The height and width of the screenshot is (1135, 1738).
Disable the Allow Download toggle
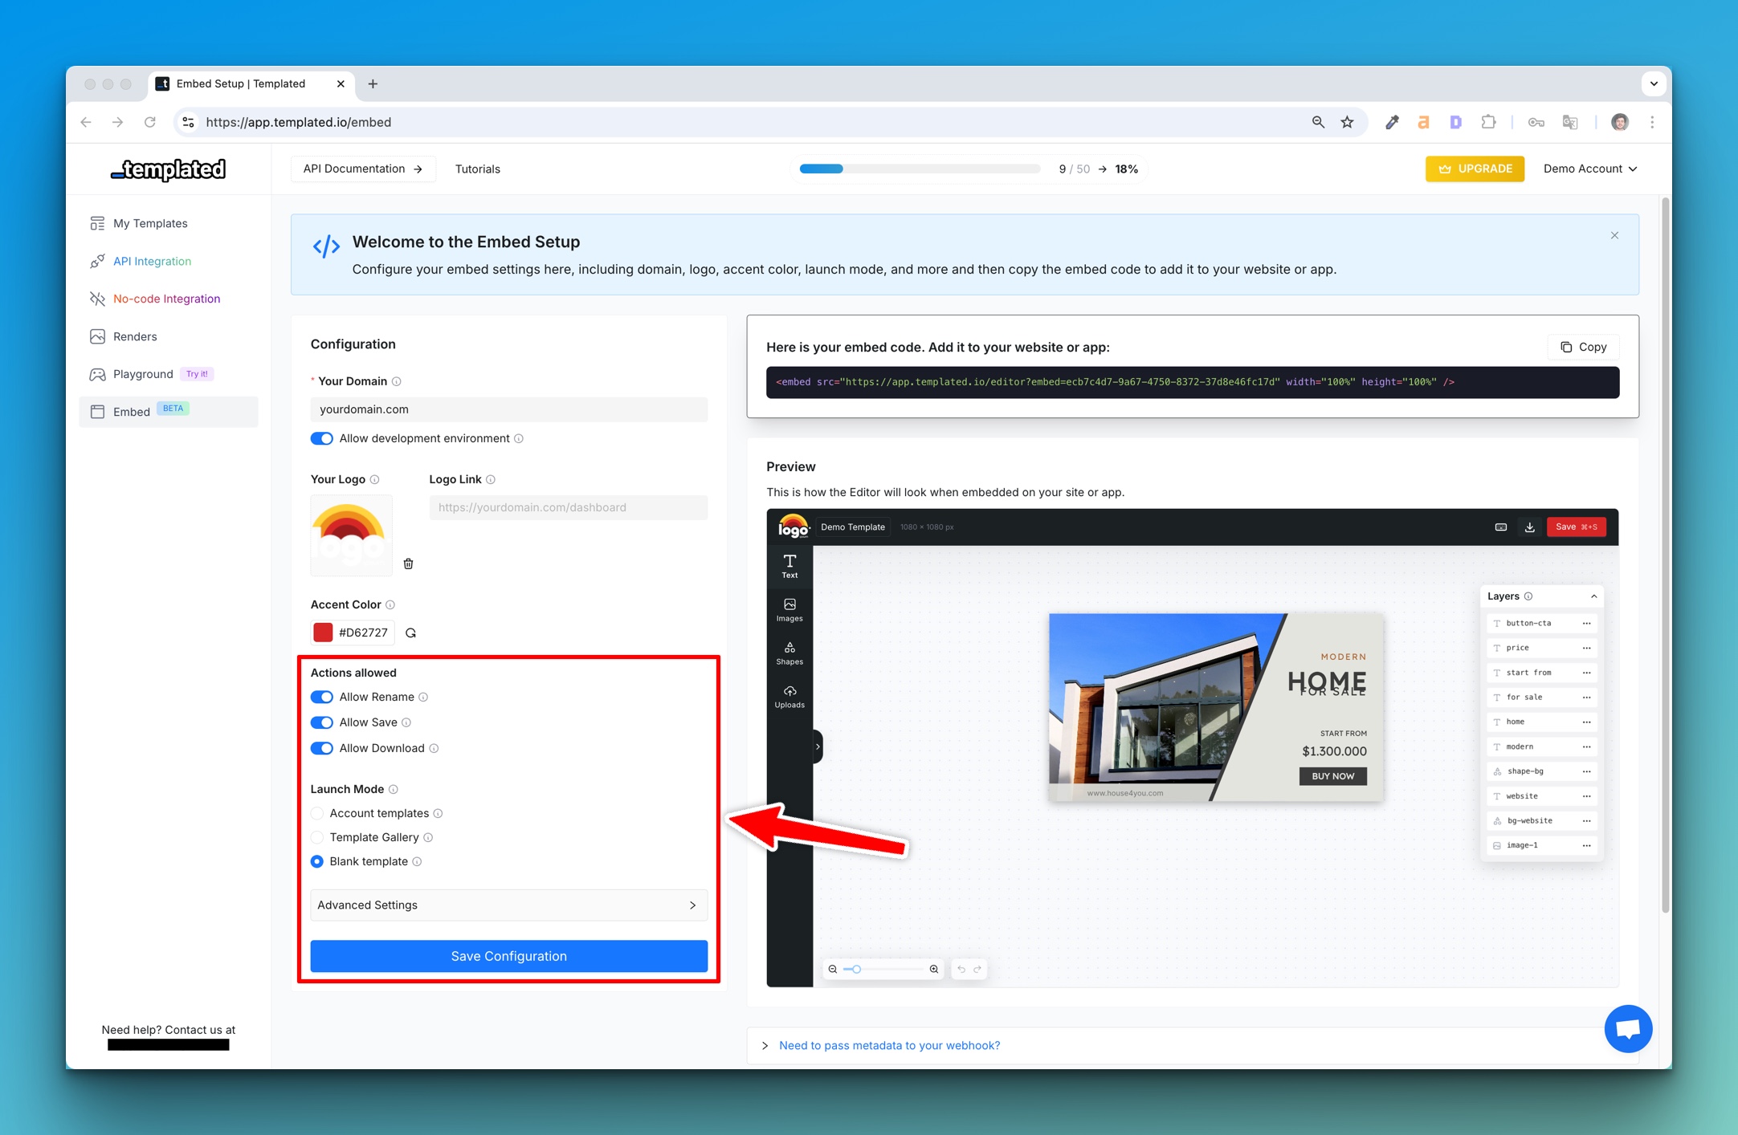pyautogui.click(x=322, y=748)
